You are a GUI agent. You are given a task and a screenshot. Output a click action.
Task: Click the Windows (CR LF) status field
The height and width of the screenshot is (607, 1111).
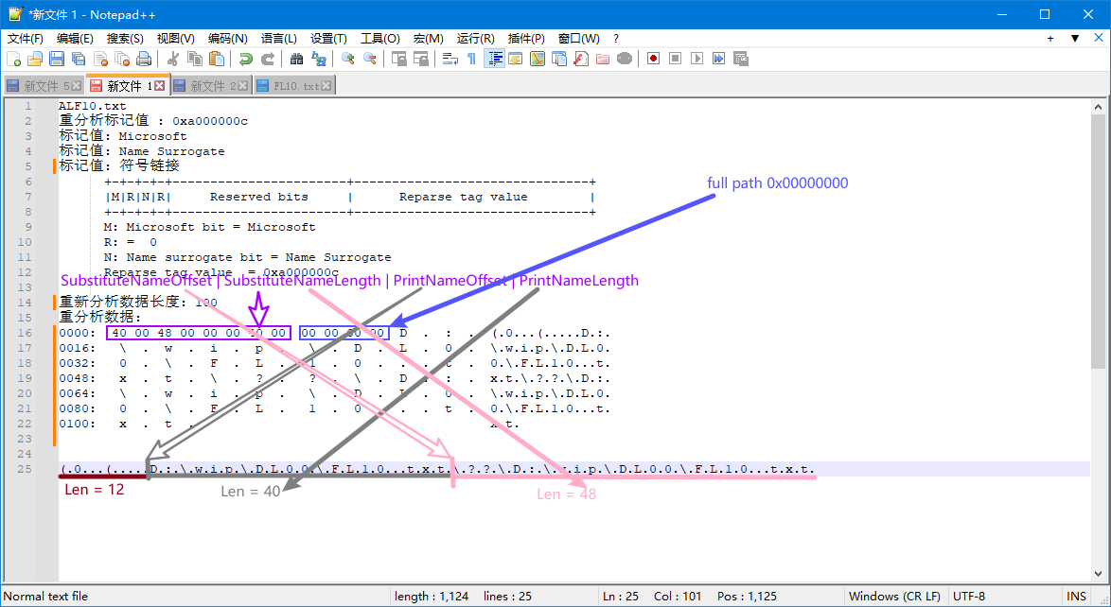pos(894,597)
